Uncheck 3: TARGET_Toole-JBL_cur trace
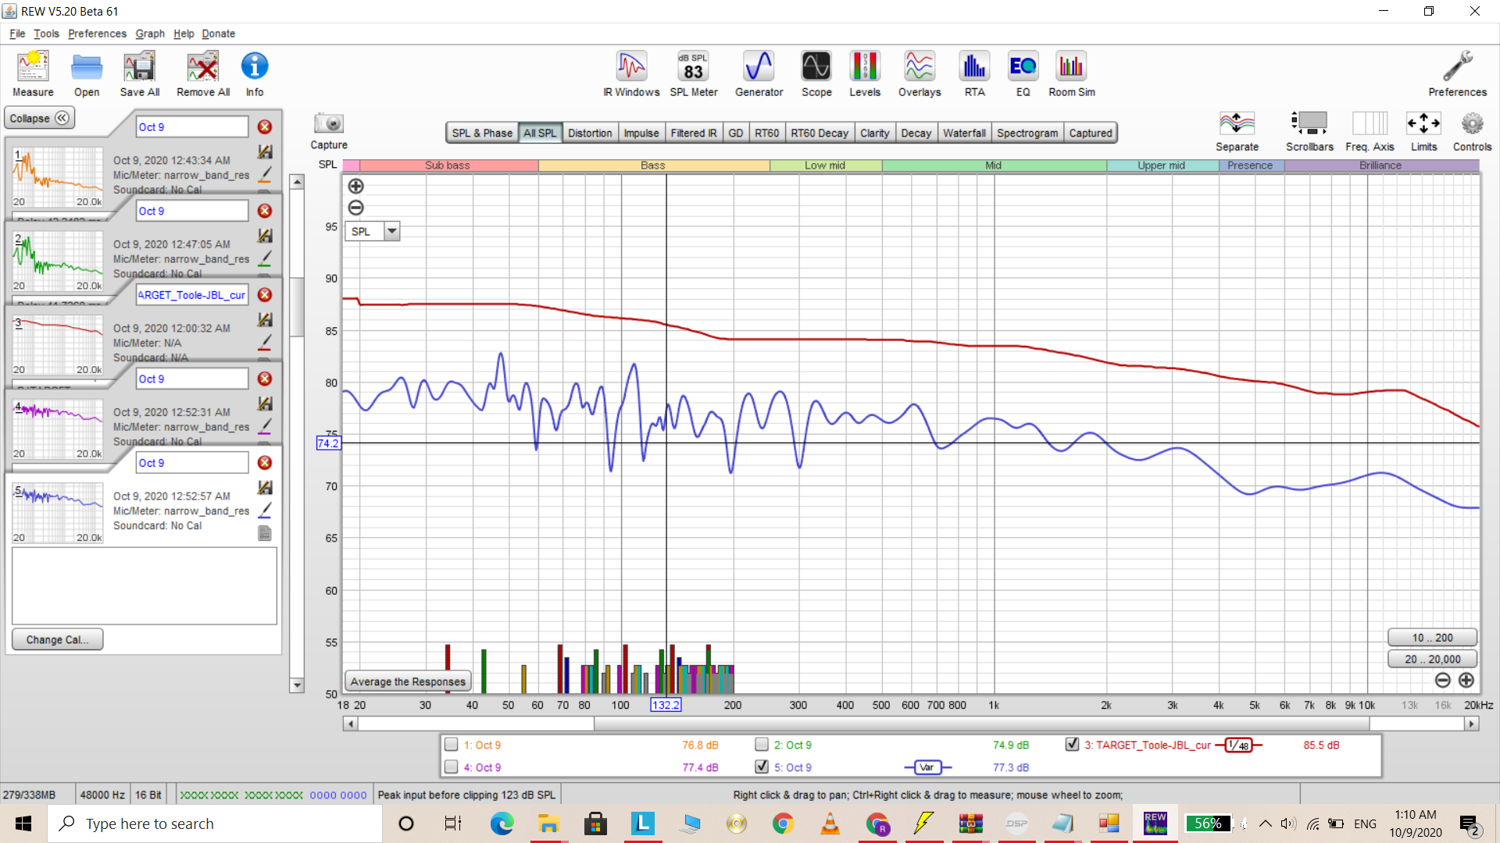The height and width of the screenshot is (843, 1500). [x=1072, y=745]
